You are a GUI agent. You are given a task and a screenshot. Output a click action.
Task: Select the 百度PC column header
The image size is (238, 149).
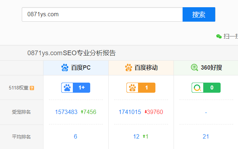point(80,67)
